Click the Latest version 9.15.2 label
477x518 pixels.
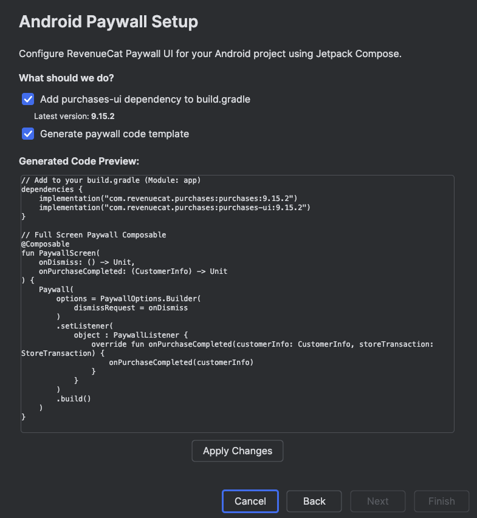pyautogui.click(x=74, y=116)
